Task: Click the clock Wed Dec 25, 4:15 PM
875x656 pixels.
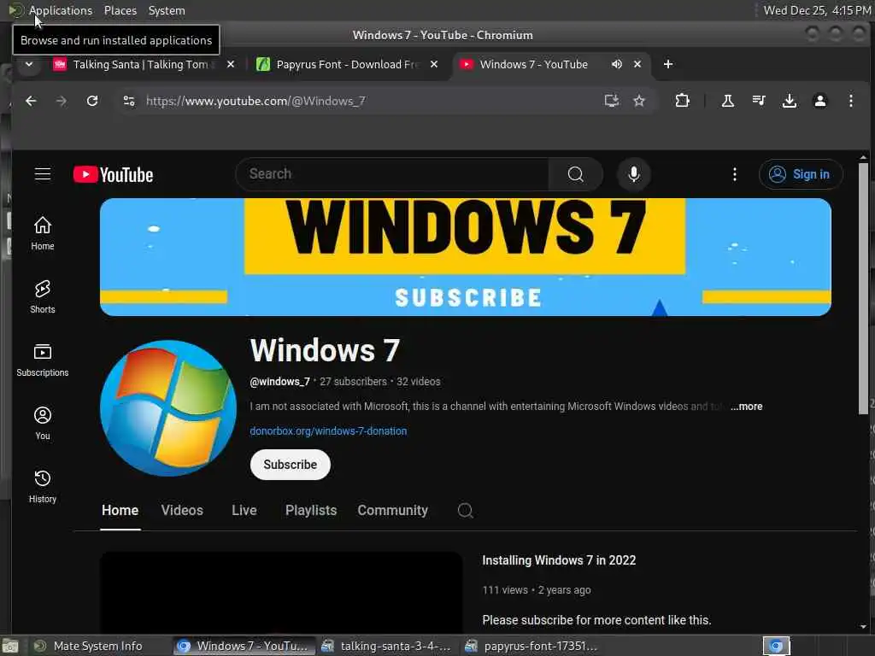Action: point(817,10)
